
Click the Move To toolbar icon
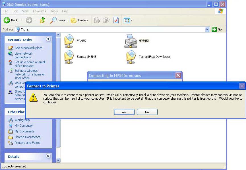[x=97, y=20]
